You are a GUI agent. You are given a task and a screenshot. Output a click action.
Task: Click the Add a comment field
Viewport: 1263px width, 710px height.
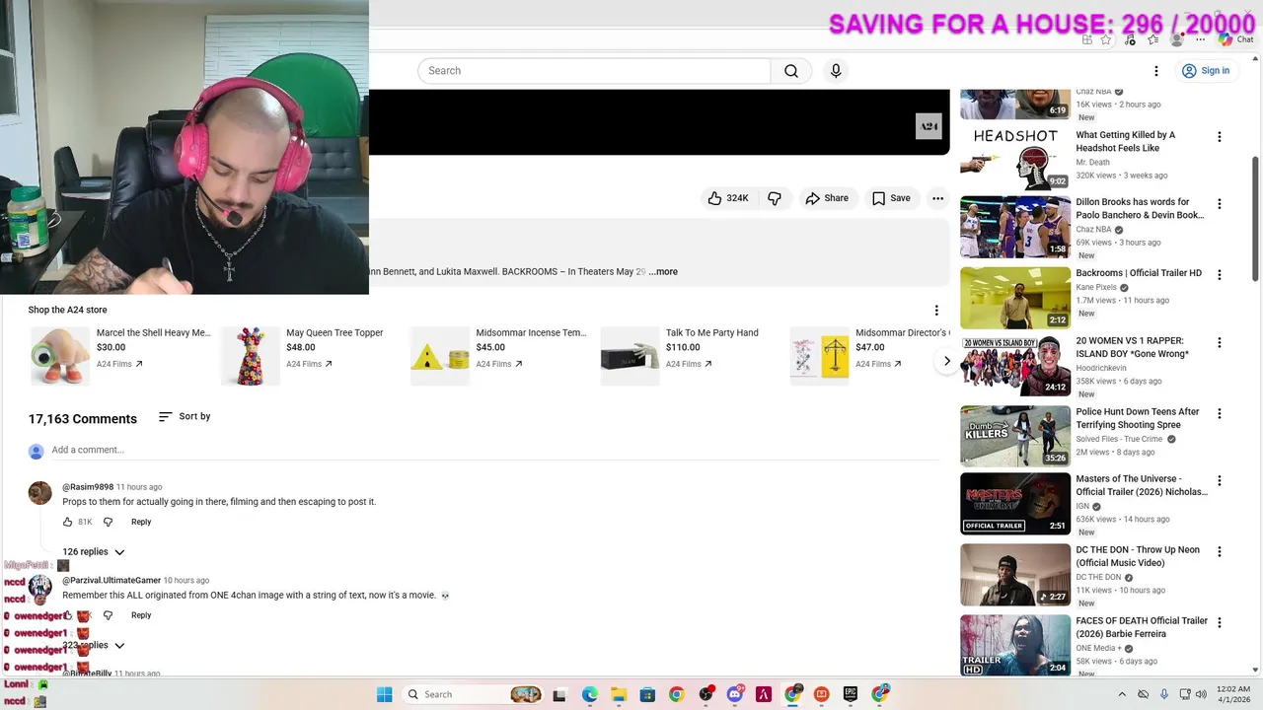(493, 451)
